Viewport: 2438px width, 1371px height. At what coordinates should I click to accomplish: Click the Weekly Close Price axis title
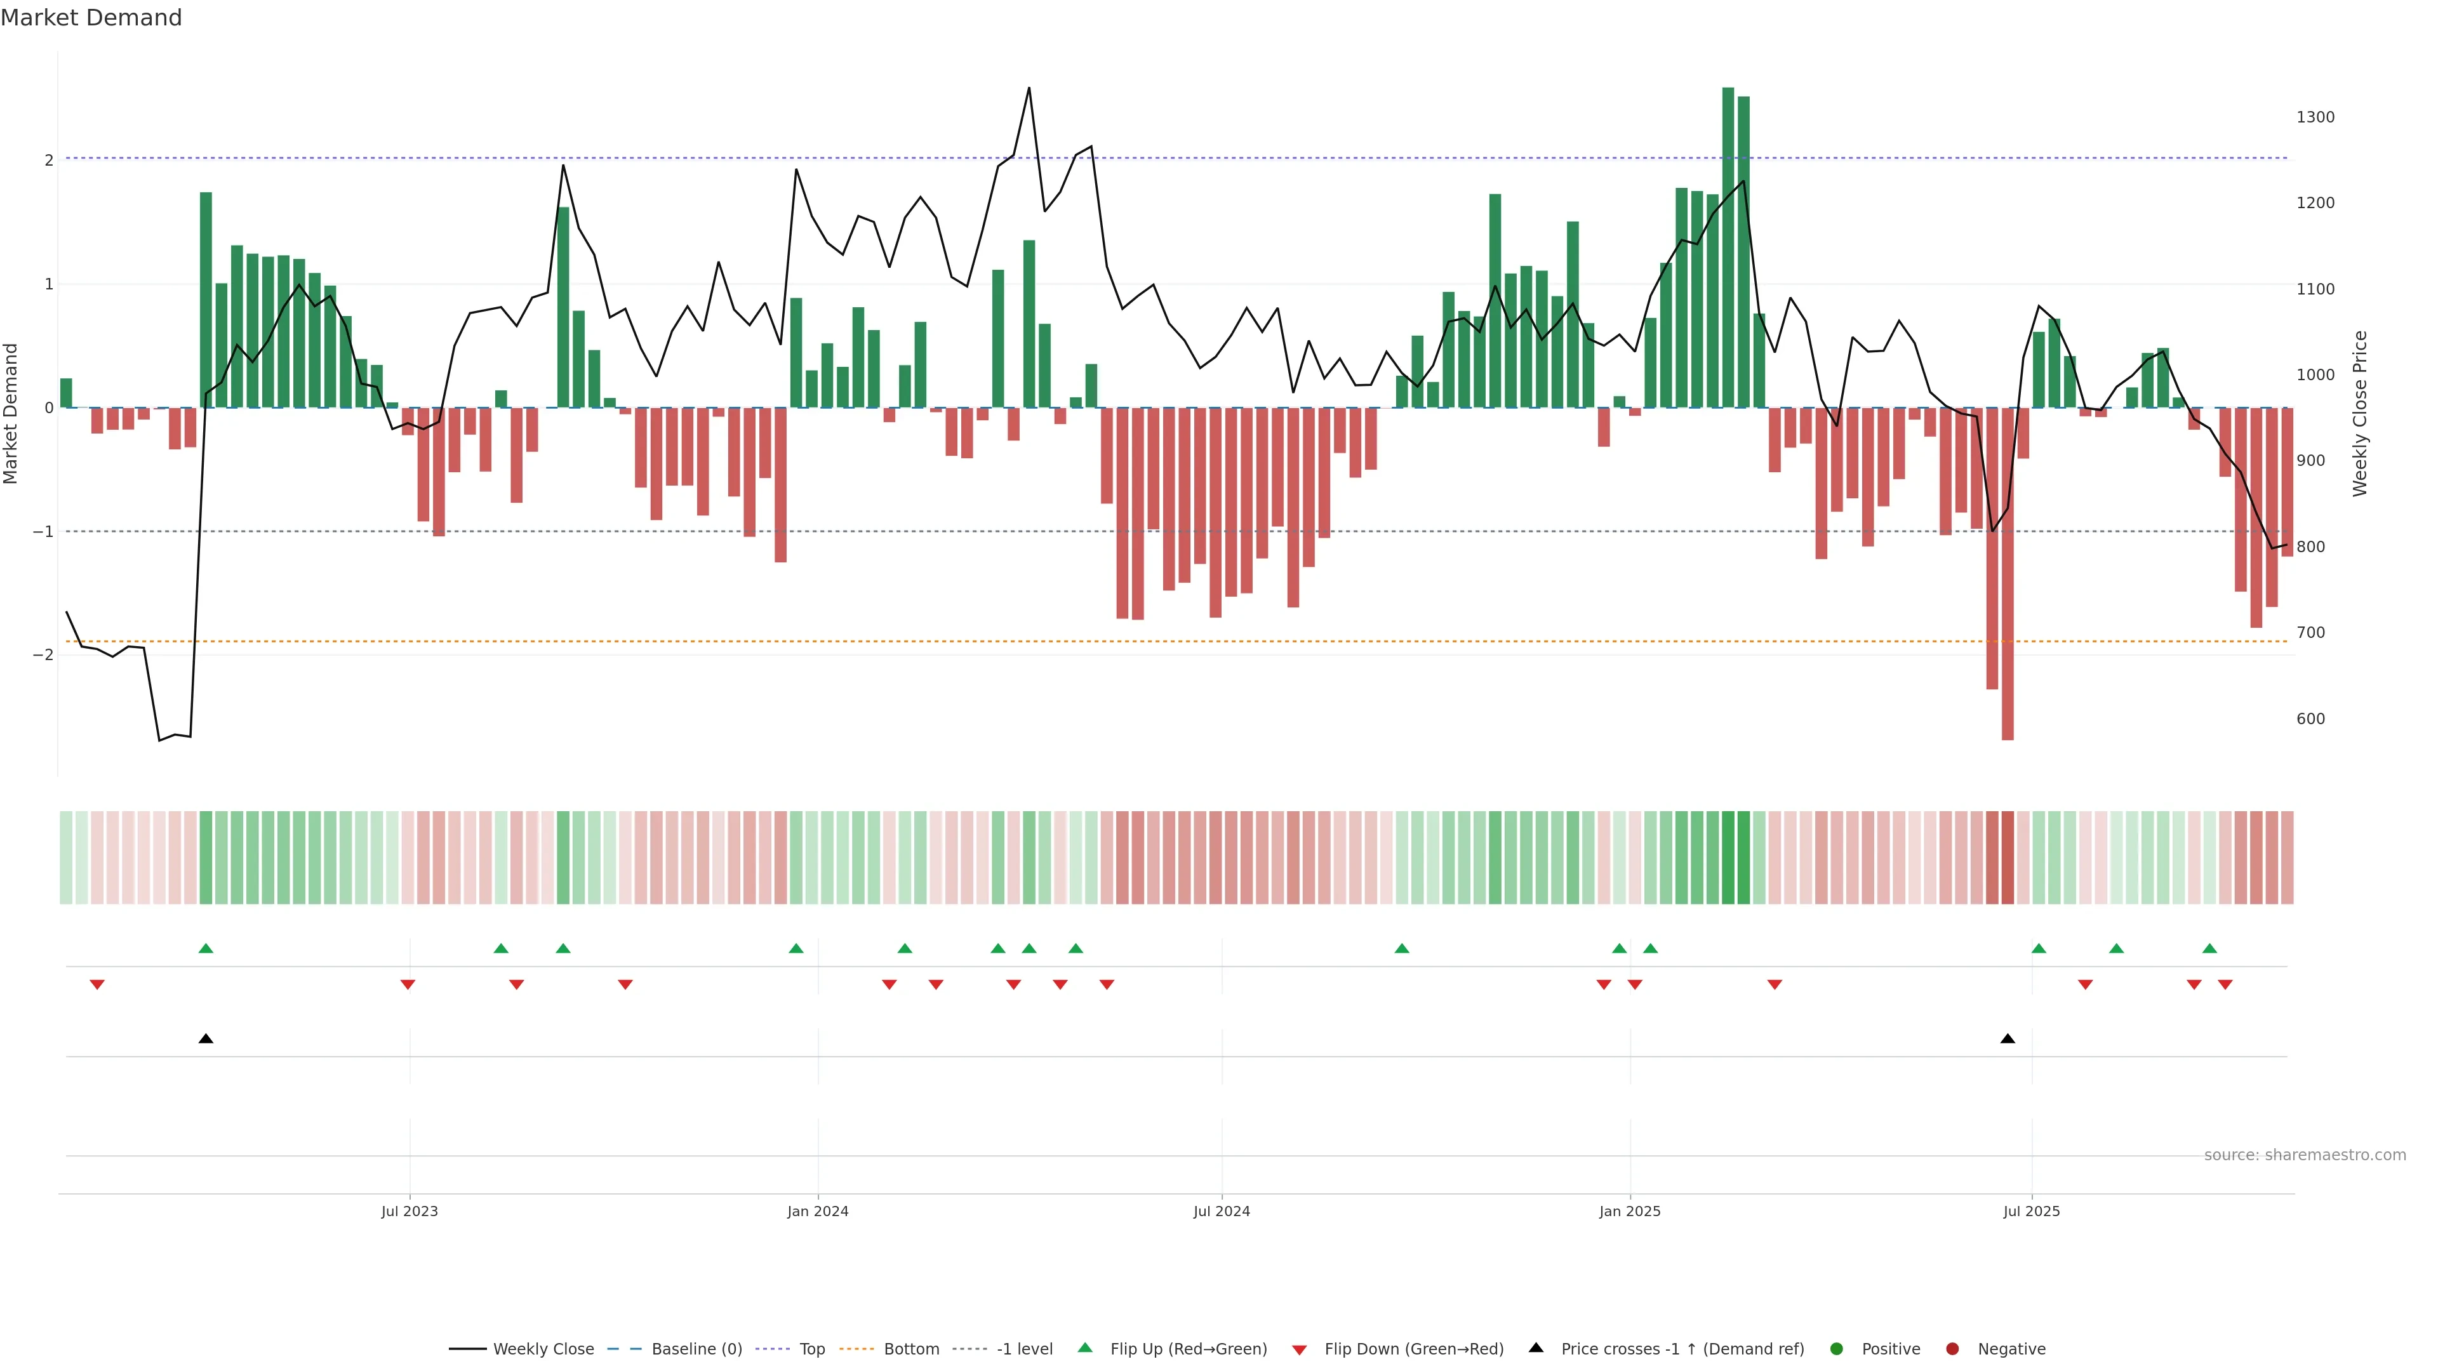pos(2361,413)
